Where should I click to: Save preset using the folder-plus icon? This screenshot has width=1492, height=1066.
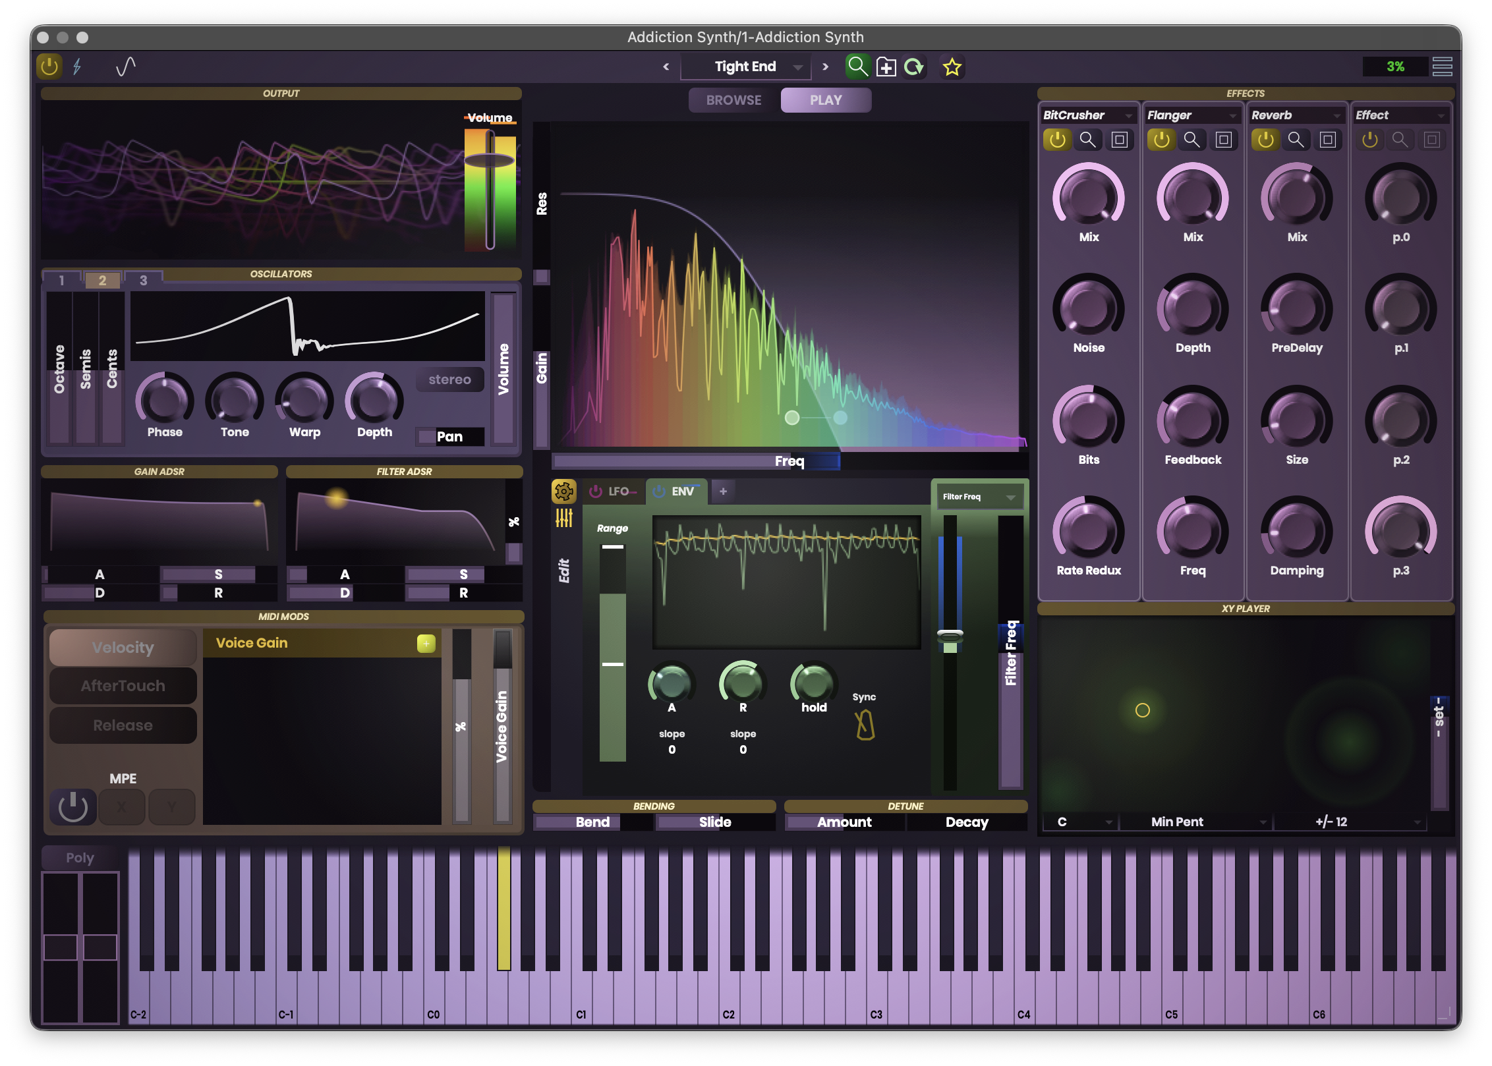(886, 67)
